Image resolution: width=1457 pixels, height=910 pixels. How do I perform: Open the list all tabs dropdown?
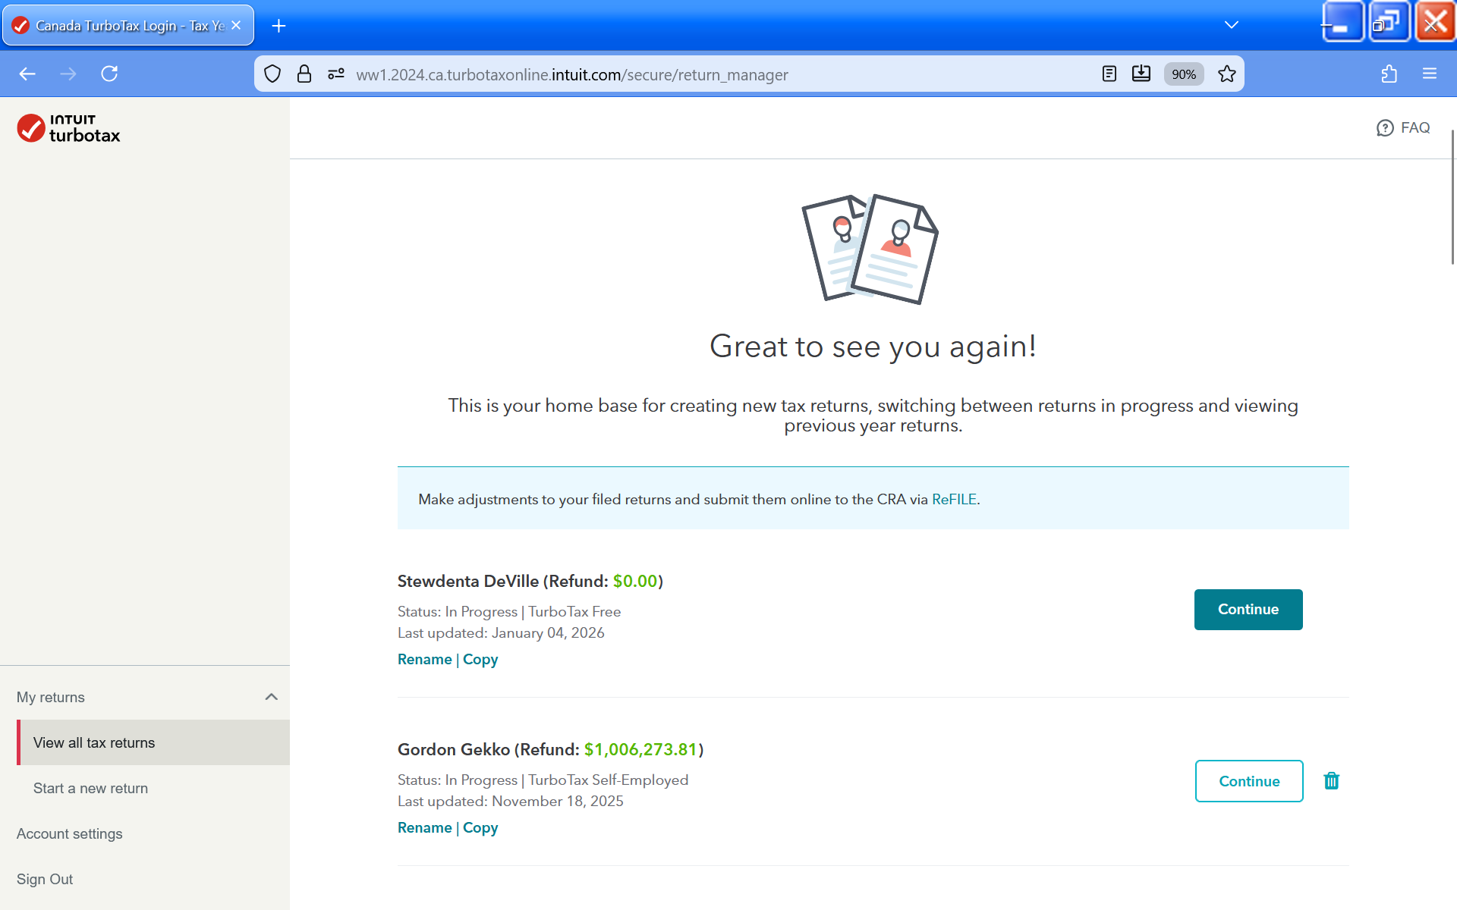[1231, 25]
